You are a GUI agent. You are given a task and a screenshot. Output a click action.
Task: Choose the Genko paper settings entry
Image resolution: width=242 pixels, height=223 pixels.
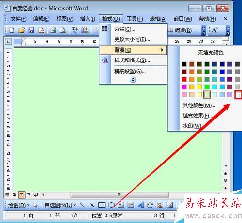[x=133, y=71]
